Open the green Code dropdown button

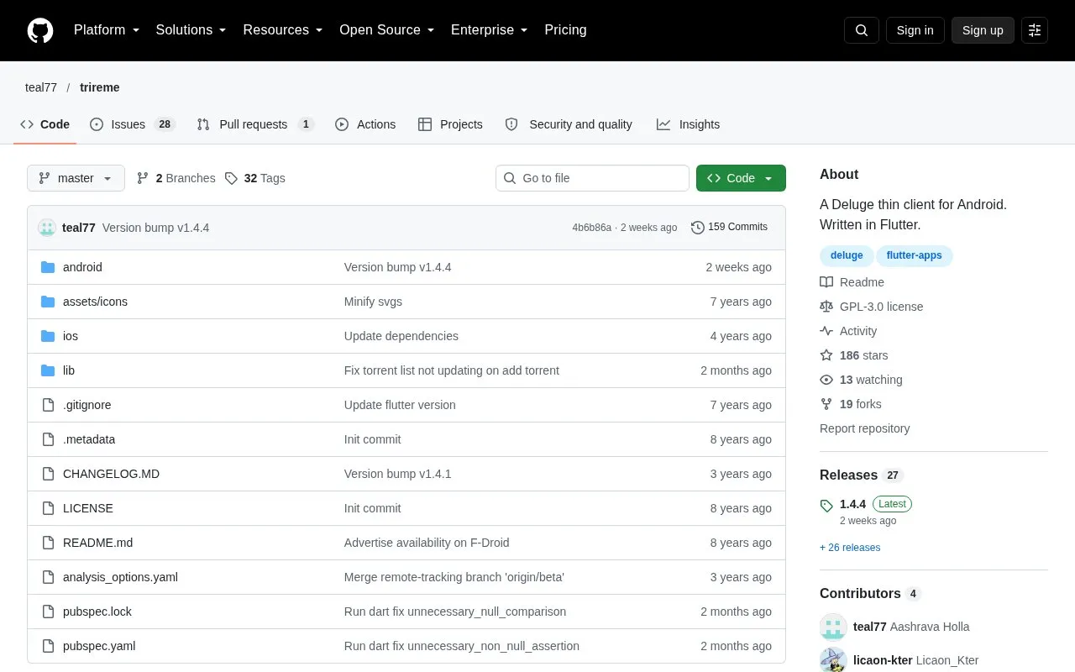click(x=741, y=178)
